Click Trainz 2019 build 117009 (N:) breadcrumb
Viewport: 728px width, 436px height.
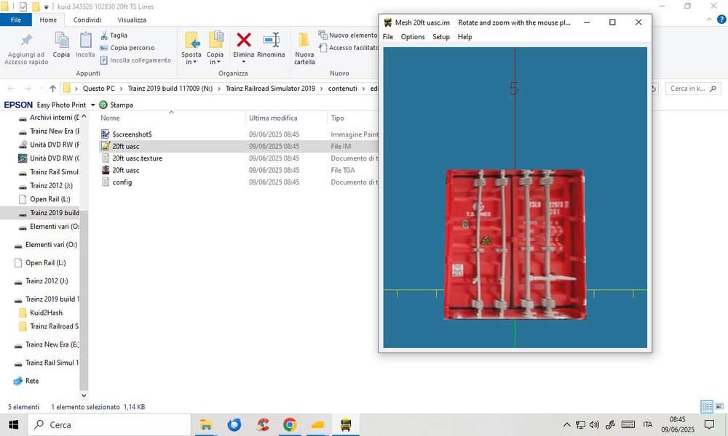(x=170, y=89)
